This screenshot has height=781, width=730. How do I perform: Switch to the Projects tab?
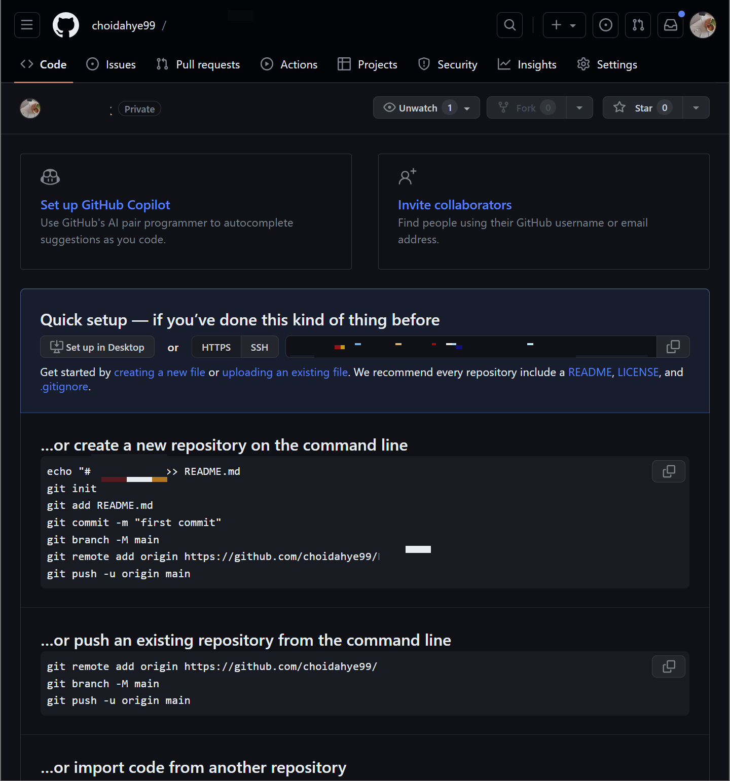pos(368,64)
